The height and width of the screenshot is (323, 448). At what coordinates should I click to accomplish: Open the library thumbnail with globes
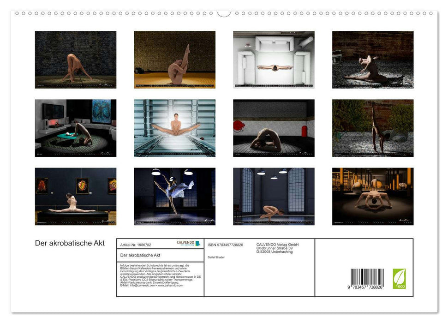[372, 196]
